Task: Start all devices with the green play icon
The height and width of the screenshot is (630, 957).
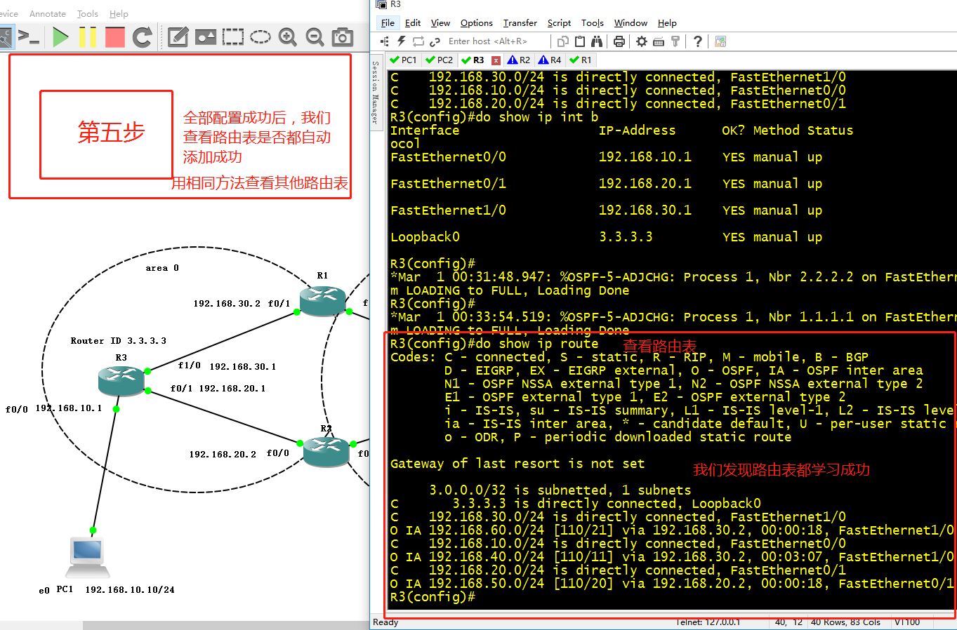Action: click(60, 36)
